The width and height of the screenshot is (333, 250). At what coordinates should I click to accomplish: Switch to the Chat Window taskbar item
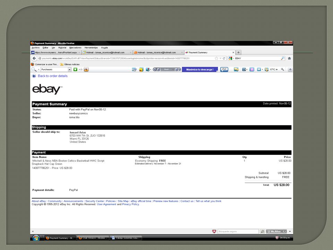[x=93, y=238]
